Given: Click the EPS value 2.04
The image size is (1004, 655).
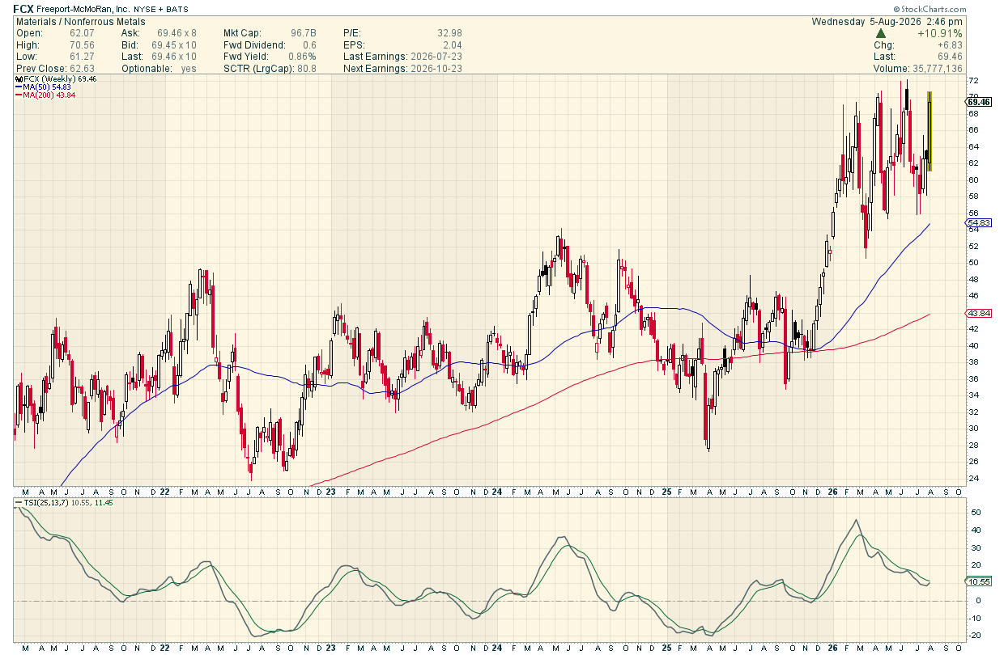Looking at the screenshot, I should point(452,45).
